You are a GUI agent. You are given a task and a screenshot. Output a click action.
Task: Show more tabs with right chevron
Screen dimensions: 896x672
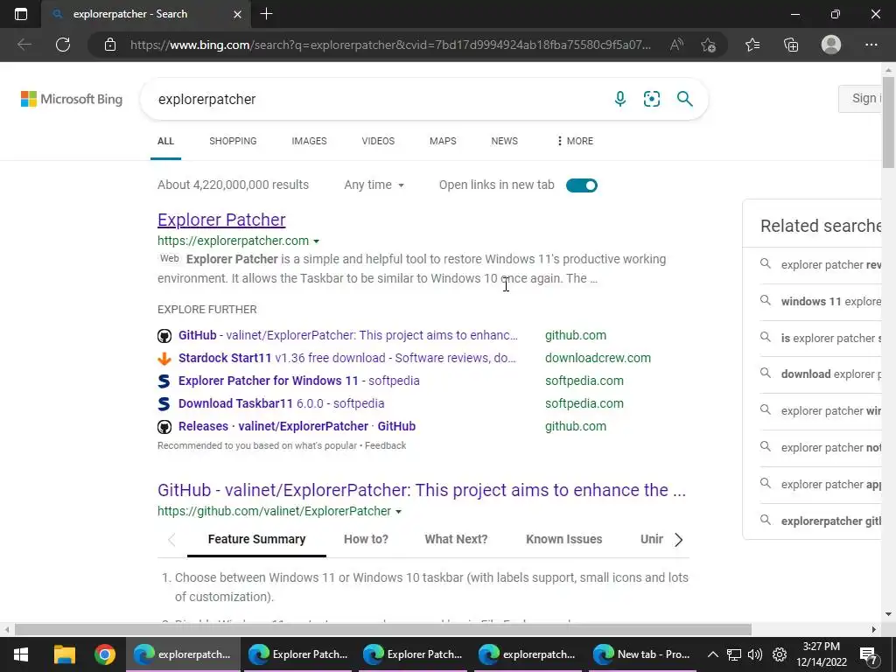pyautogui.click(x=678, y=539)
